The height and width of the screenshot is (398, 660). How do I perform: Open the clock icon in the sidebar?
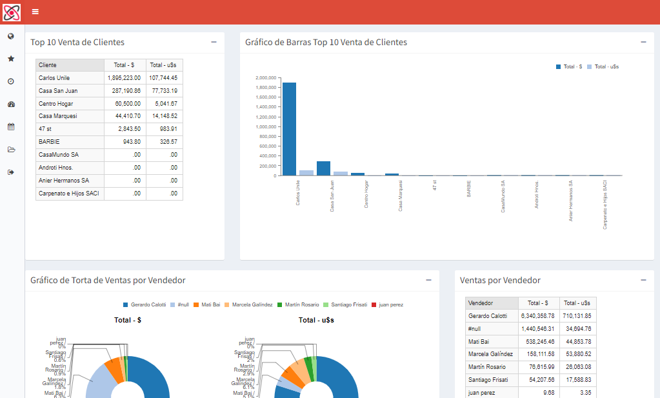pyautogui.click(x=11, y=81)
